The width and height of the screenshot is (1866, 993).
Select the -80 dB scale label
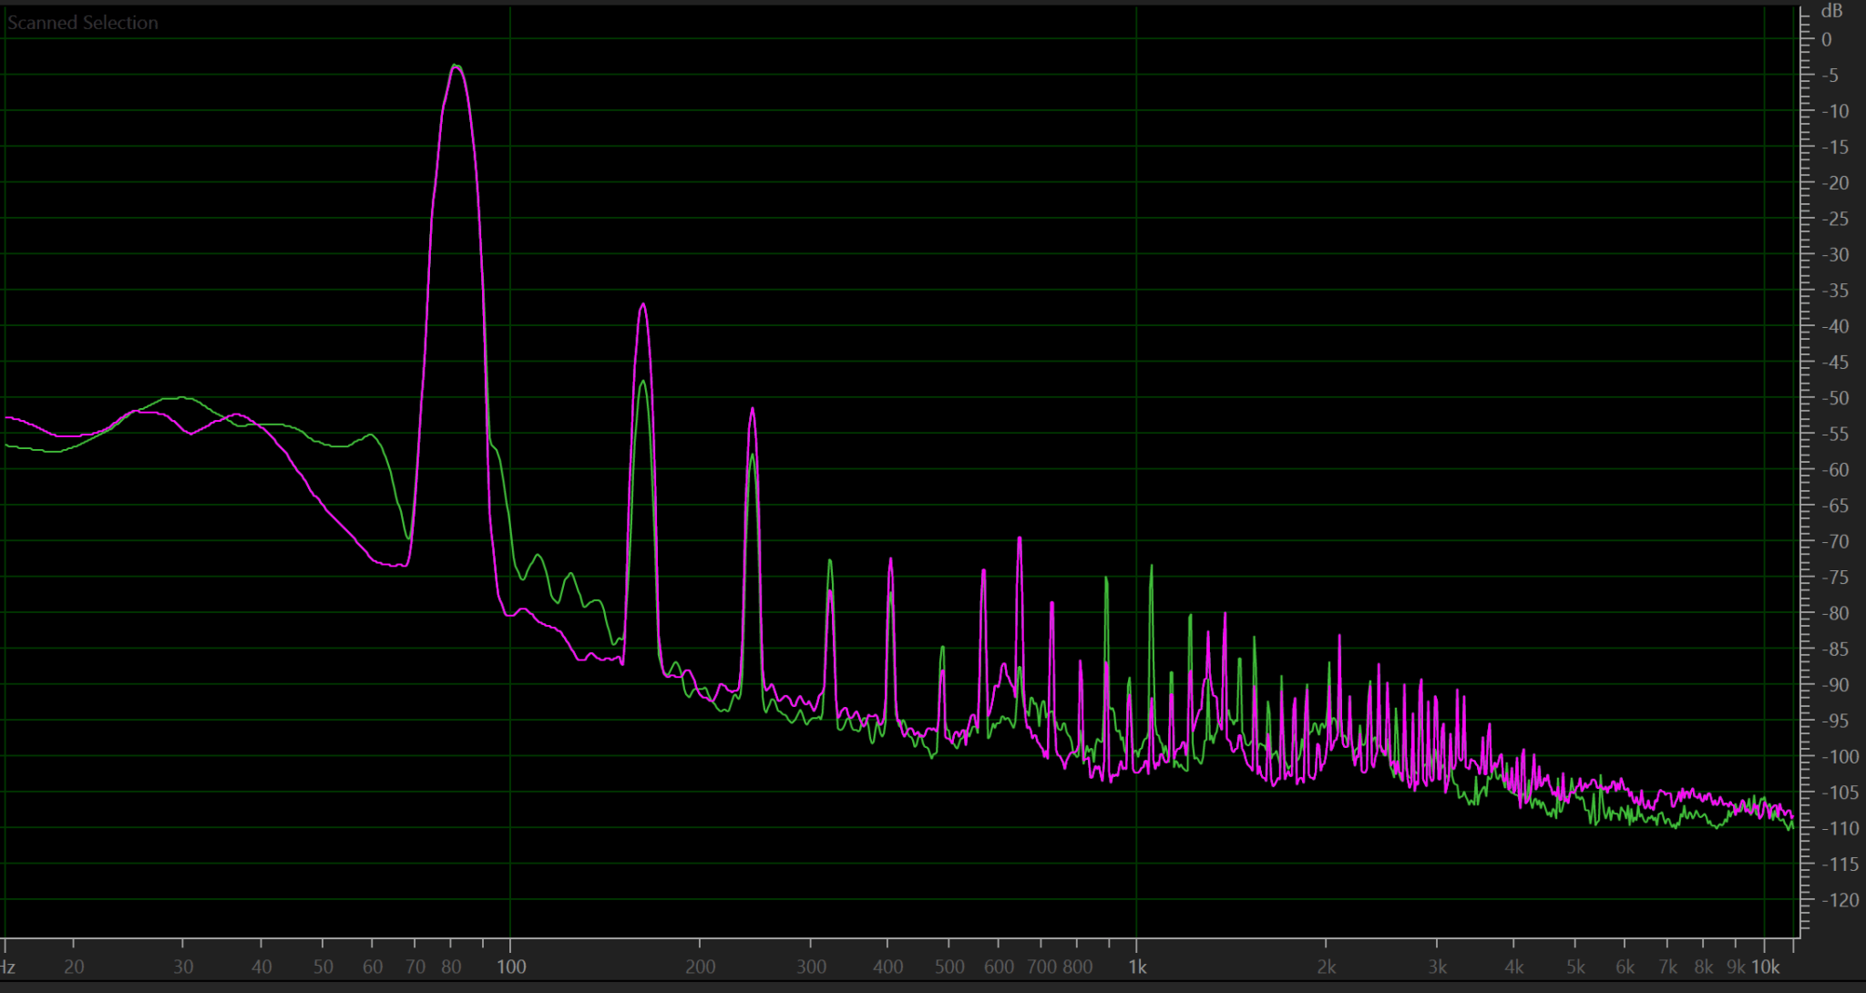coord(1835,613)
